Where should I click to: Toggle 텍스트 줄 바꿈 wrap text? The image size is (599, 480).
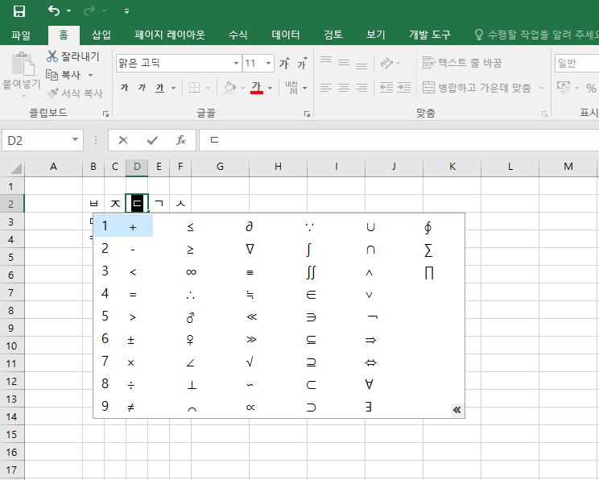pos(462,63)
